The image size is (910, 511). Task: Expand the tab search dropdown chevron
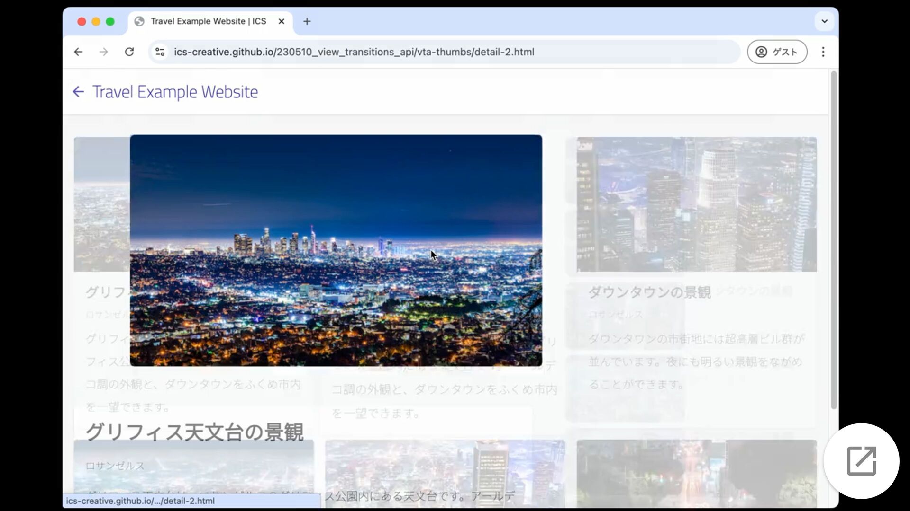(x=824, y=21)
